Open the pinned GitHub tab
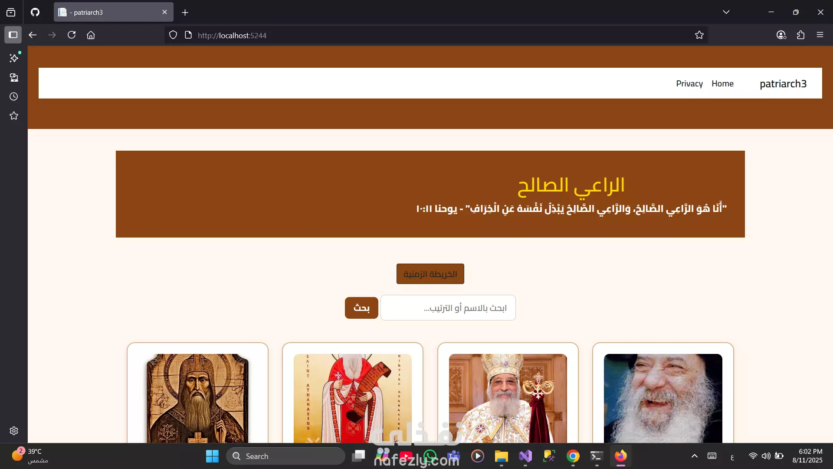The height and width of the screenshot is (469, 833). pos(35,12)
